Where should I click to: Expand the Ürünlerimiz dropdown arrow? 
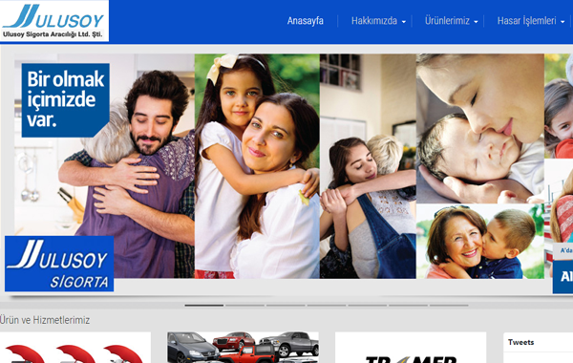476,22
